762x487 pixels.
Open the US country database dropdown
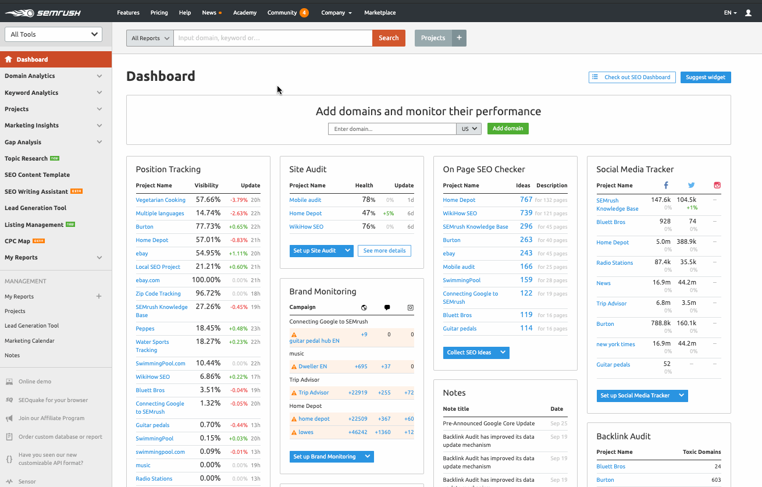coord(469,129)
